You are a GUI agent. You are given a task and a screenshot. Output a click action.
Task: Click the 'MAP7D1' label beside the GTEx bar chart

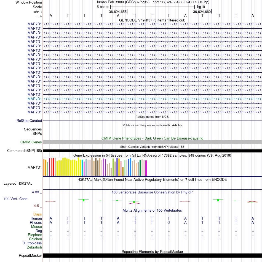click(34, 167)
